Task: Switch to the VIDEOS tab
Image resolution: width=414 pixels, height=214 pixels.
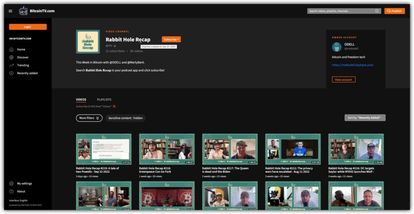Action: pyautogui.click(x=81, y=100)
